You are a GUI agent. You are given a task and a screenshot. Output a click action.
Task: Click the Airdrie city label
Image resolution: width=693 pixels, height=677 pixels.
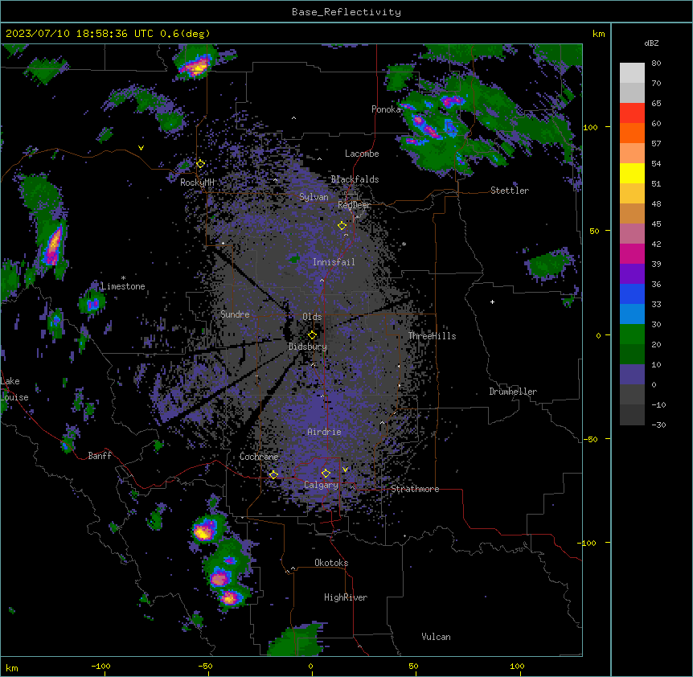tap(324, 432)
